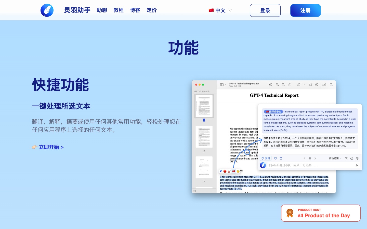Screen dimensions: 367x229
Task: Expand the 中文 language dropdown
Action: coord(220,10)
